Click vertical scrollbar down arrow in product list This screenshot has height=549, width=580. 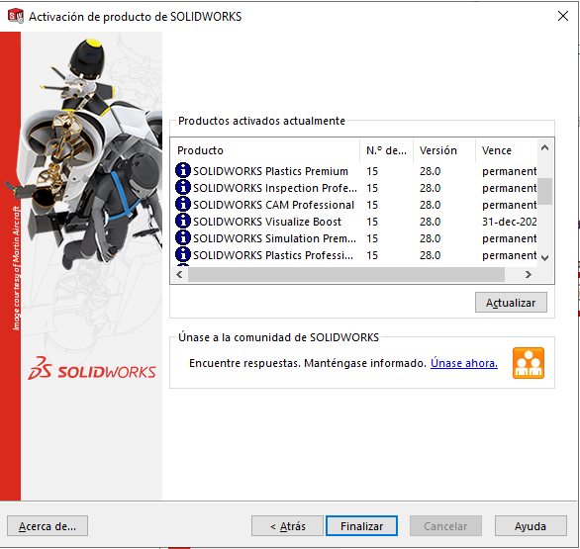point(544,257)
